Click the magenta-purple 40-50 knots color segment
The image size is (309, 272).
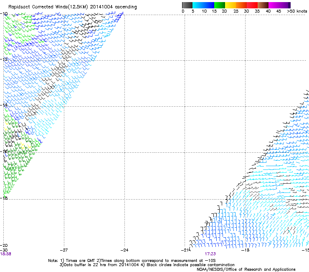pos(279,5)
